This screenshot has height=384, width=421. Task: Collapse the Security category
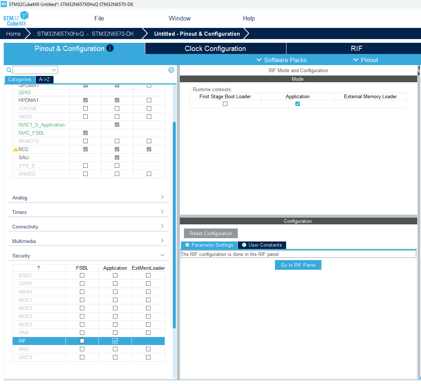pyautogui.click(x=88, y=256)
